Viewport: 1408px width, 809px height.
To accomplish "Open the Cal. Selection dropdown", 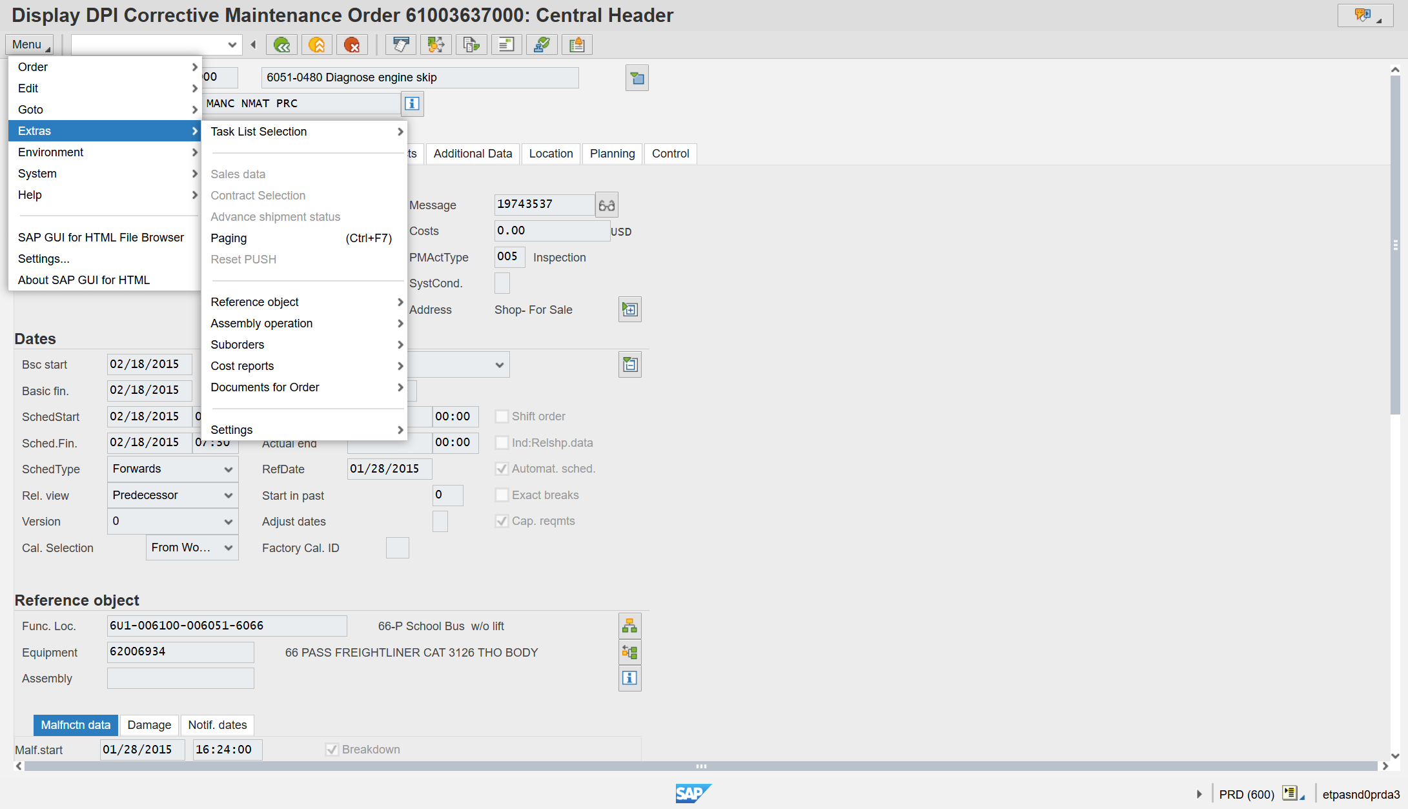I will coord(192,548).
